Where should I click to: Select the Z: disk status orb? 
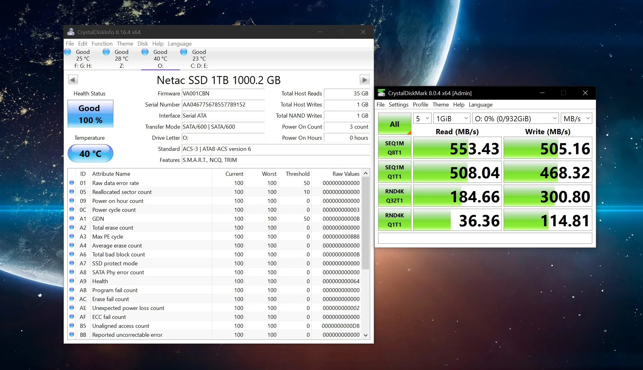106,52
